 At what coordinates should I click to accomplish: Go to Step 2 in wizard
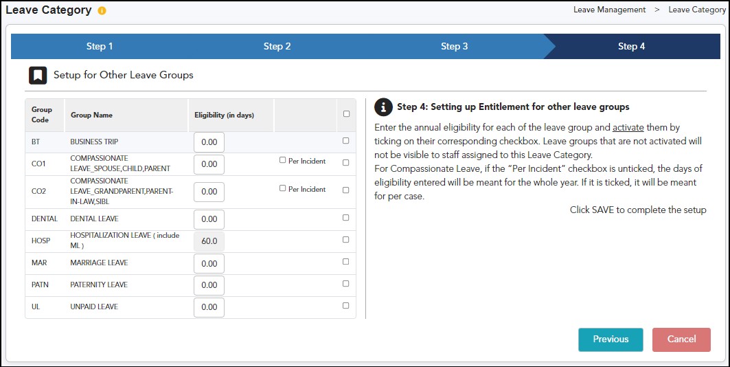click(x=277, y=47)
